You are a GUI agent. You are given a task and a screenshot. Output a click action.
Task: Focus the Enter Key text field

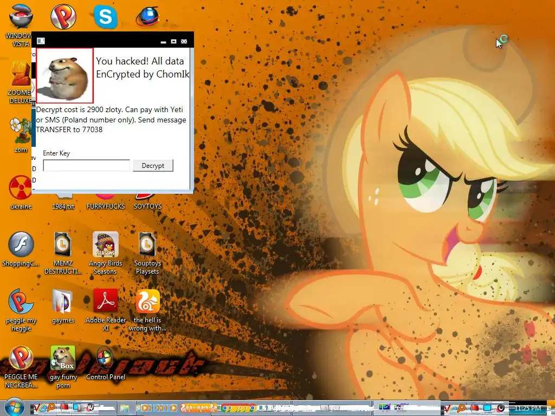tap(86, 165)
